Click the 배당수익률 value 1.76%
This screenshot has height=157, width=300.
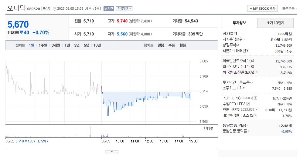coord(287,116)
